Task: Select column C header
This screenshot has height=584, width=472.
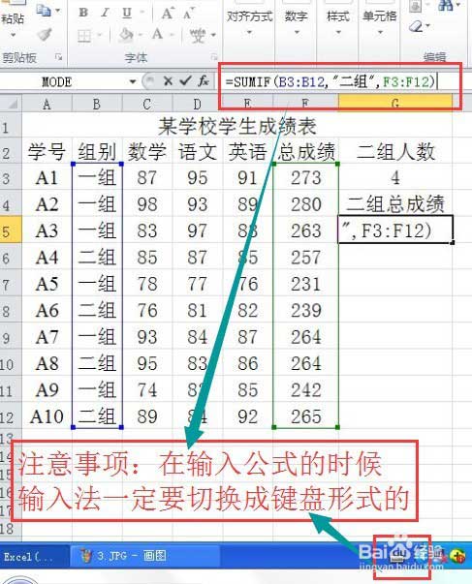Action: point(147,105)
